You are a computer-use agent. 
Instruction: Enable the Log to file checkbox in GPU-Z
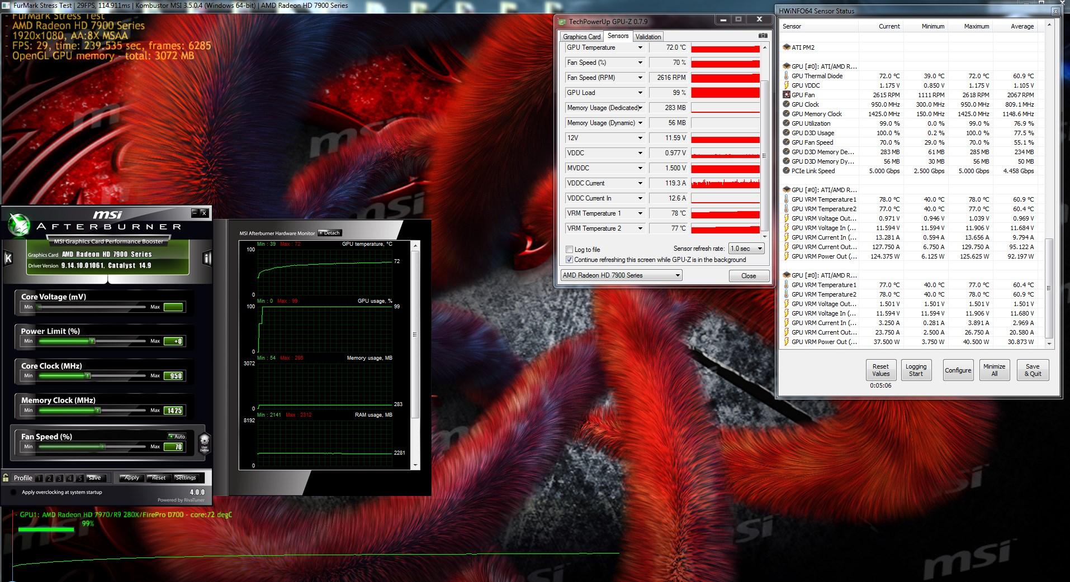click(x=570, y=250)
